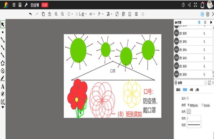
Task: Select the arrow pointer tool
Action: point(2,24)
